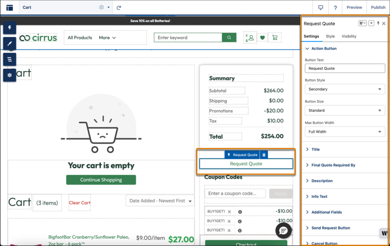
Task: Remove the first BUY1GET1 coupon
Action: (x=229, y=212)
